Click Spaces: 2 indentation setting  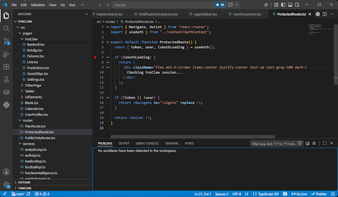222,194
